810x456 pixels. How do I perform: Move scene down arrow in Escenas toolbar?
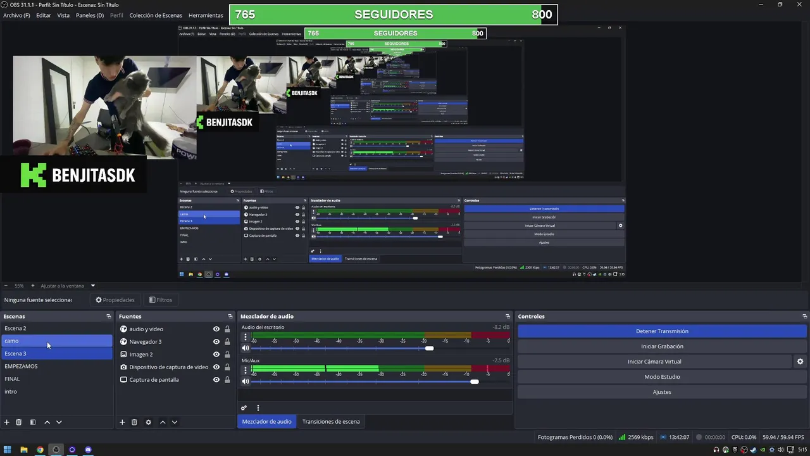point(59,422)
